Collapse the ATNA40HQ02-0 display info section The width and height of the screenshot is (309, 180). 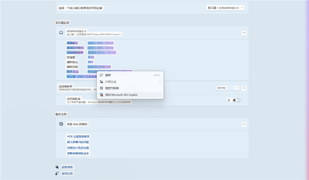click(x=244, y=33)
